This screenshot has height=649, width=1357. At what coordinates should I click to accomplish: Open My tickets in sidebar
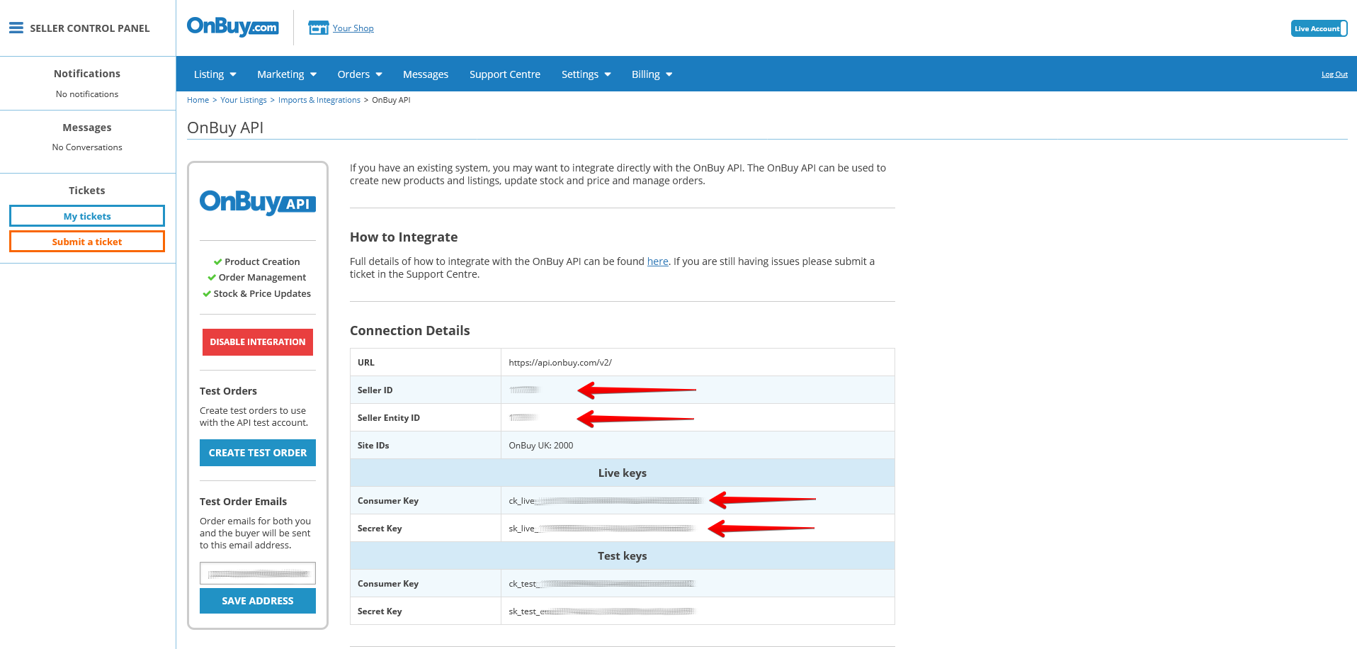pos(87,216)
